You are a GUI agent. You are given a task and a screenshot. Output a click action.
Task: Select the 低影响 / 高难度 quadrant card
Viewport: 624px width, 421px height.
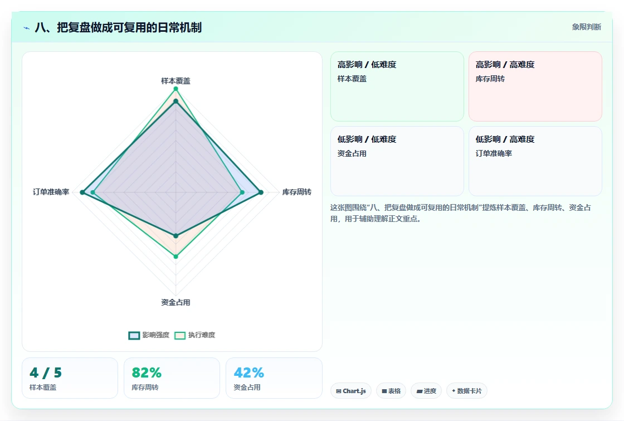coord(535,161)
